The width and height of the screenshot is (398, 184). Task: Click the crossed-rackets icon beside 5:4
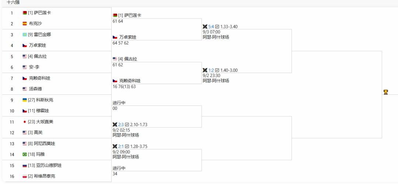(205, 27)
